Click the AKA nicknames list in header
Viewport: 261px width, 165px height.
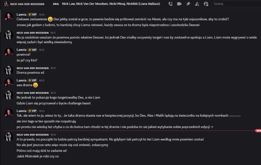click(x=111, y=4)
